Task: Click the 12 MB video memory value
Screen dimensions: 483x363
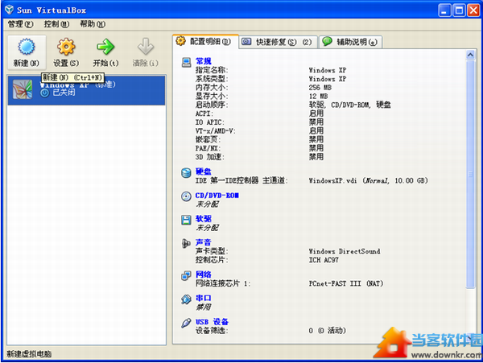Action: coord(319,97)
